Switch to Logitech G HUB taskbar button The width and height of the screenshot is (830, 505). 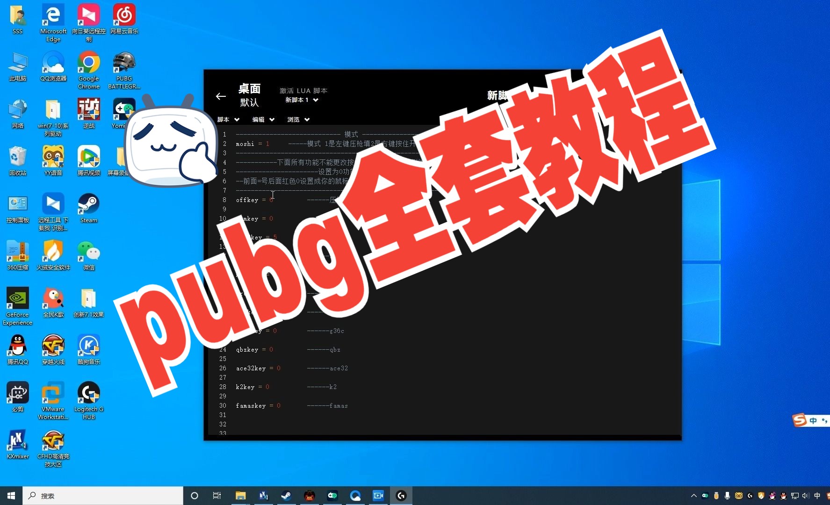click(401, 496)
